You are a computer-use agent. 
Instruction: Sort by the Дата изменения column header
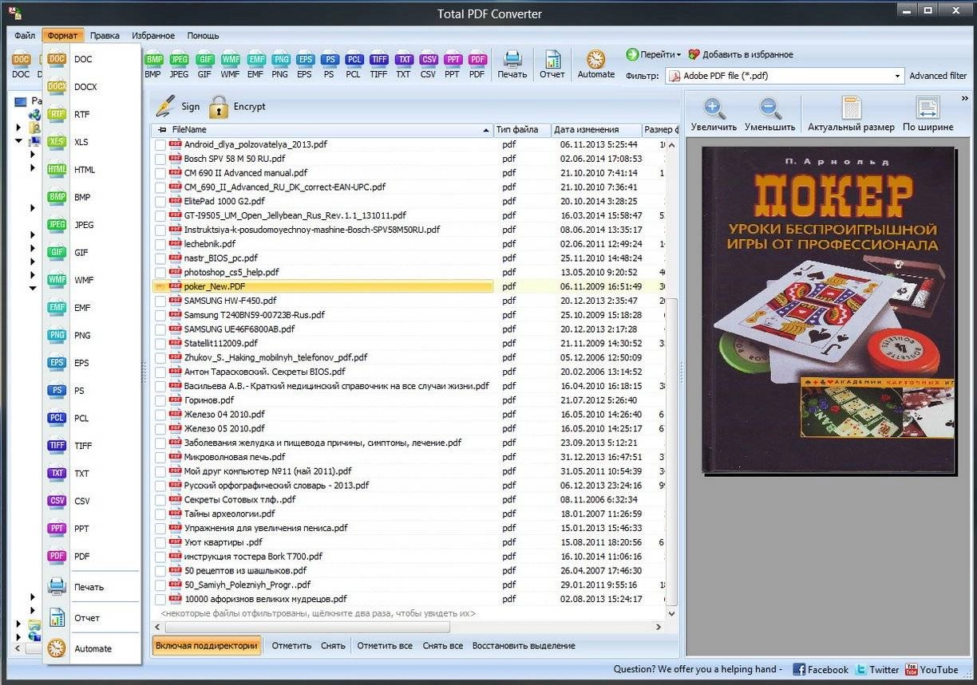[x=596, y=129]
